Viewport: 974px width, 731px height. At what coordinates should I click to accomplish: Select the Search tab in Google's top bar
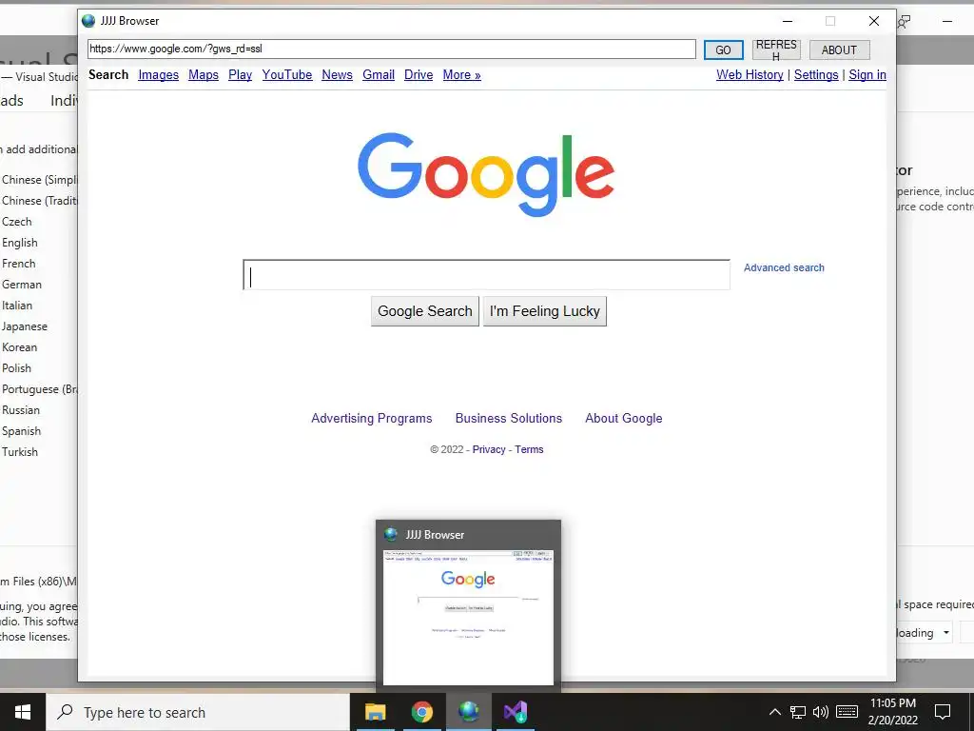point(108,74)
